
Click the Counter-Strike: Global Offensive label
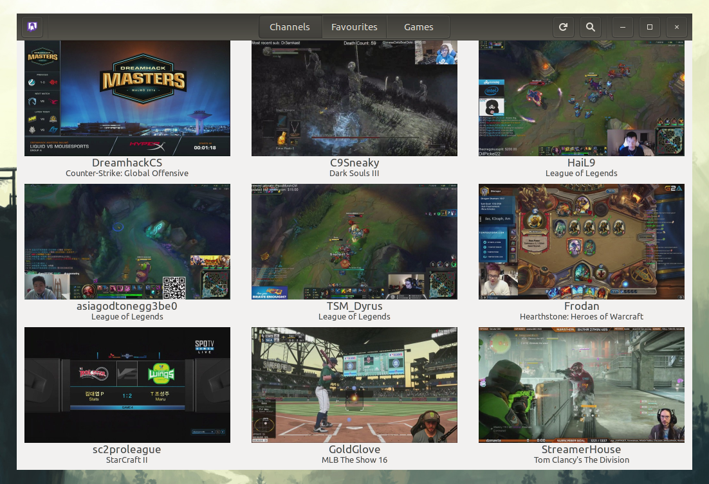(x=127, y=174)
